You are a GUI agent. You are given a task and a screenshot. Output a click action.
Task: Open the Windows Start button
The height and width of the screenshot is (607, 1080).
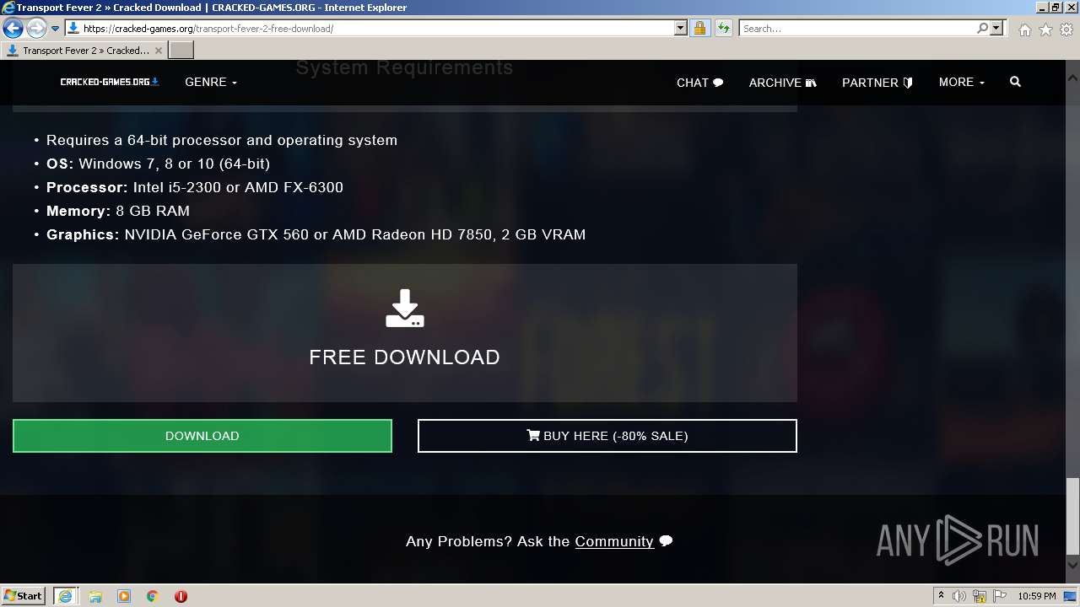[24, 595]
